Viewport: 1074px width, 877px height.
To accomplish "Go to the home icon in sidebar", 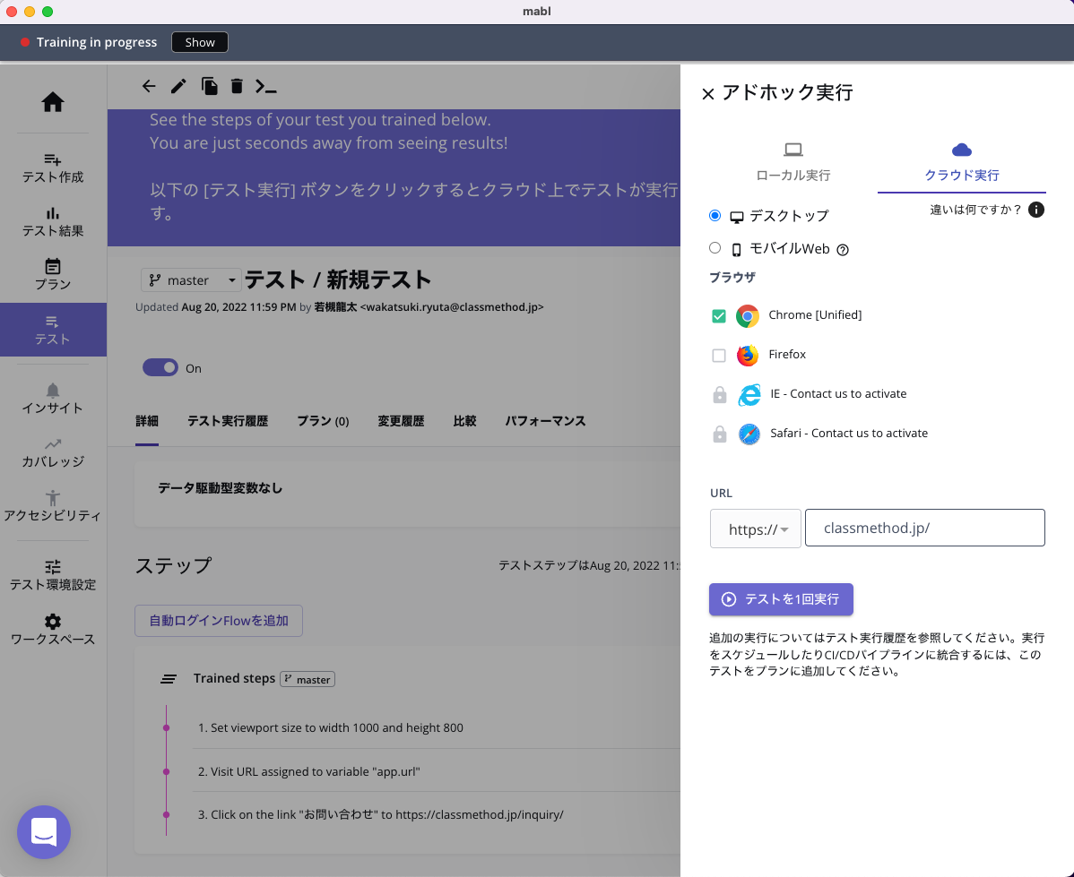I will point(53,102).
